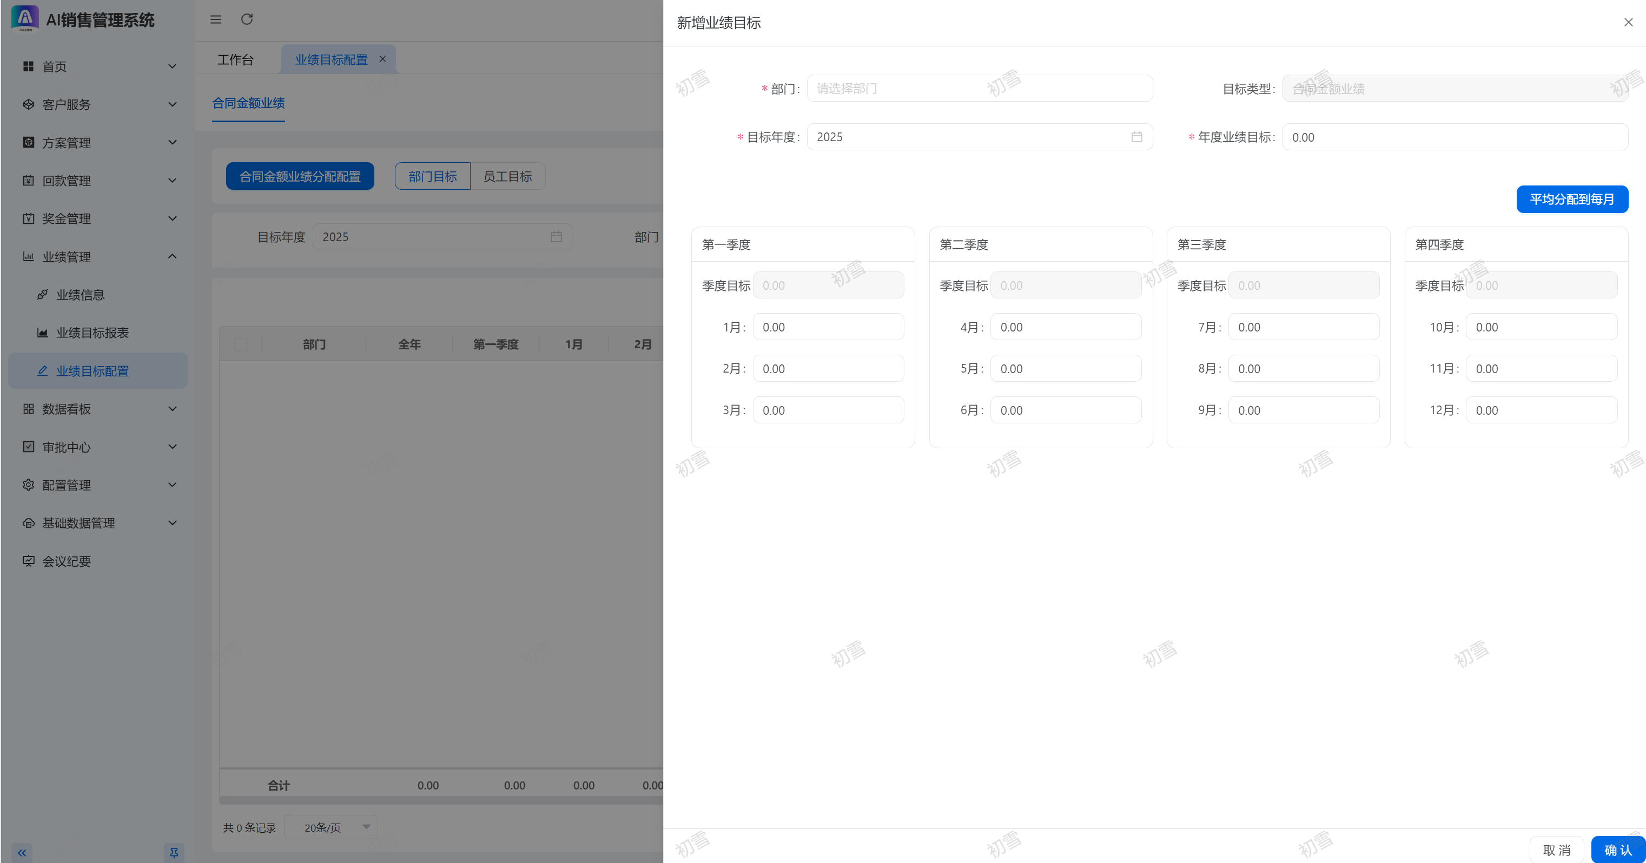Click the 平均分配到每月 button
This screenshot has width=1646, height=863.
[x=1571, y=200]
